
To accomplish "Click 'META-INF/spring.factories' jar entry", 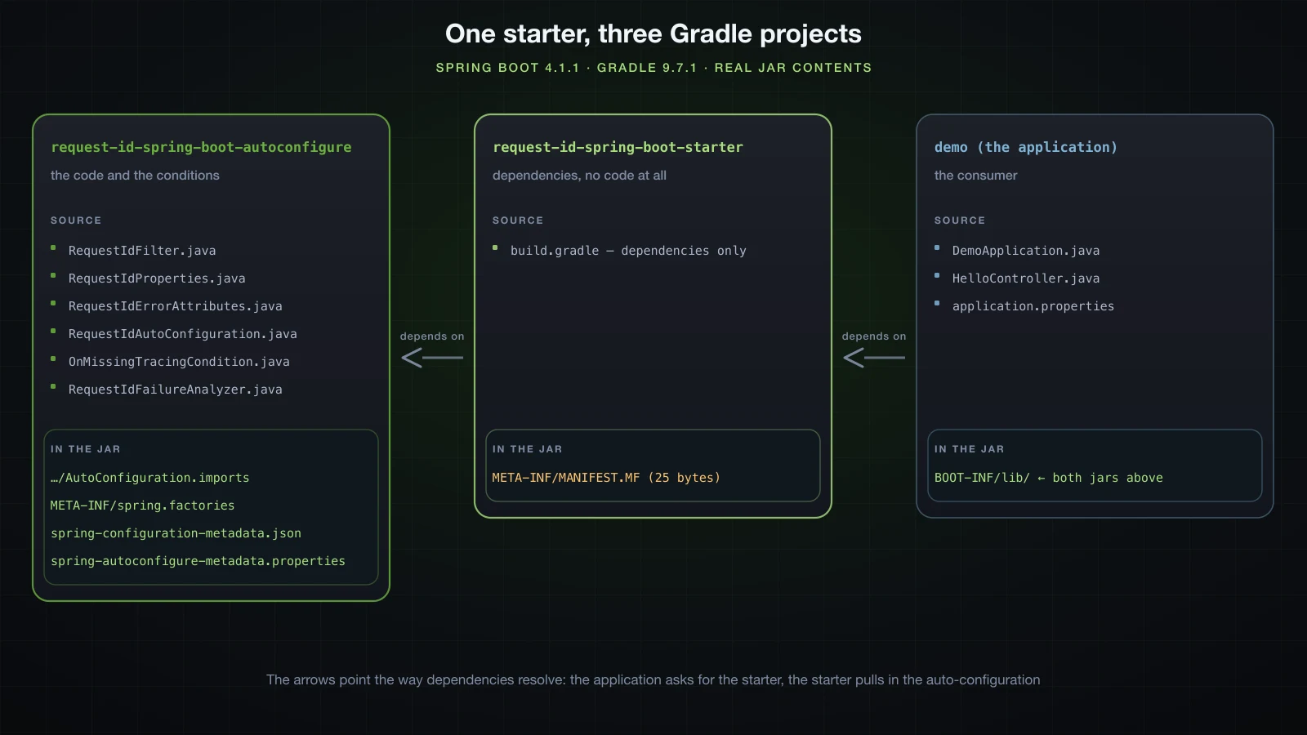I will (142, 506).
